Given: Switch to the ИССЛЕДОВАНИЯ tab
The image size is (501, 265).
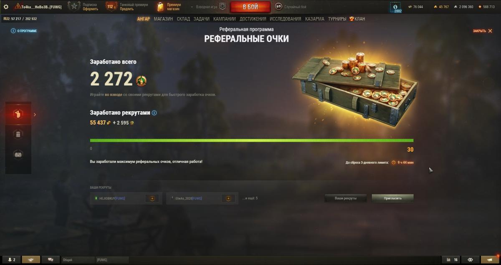Looking at the screenshot, I should tap(285, 19).
